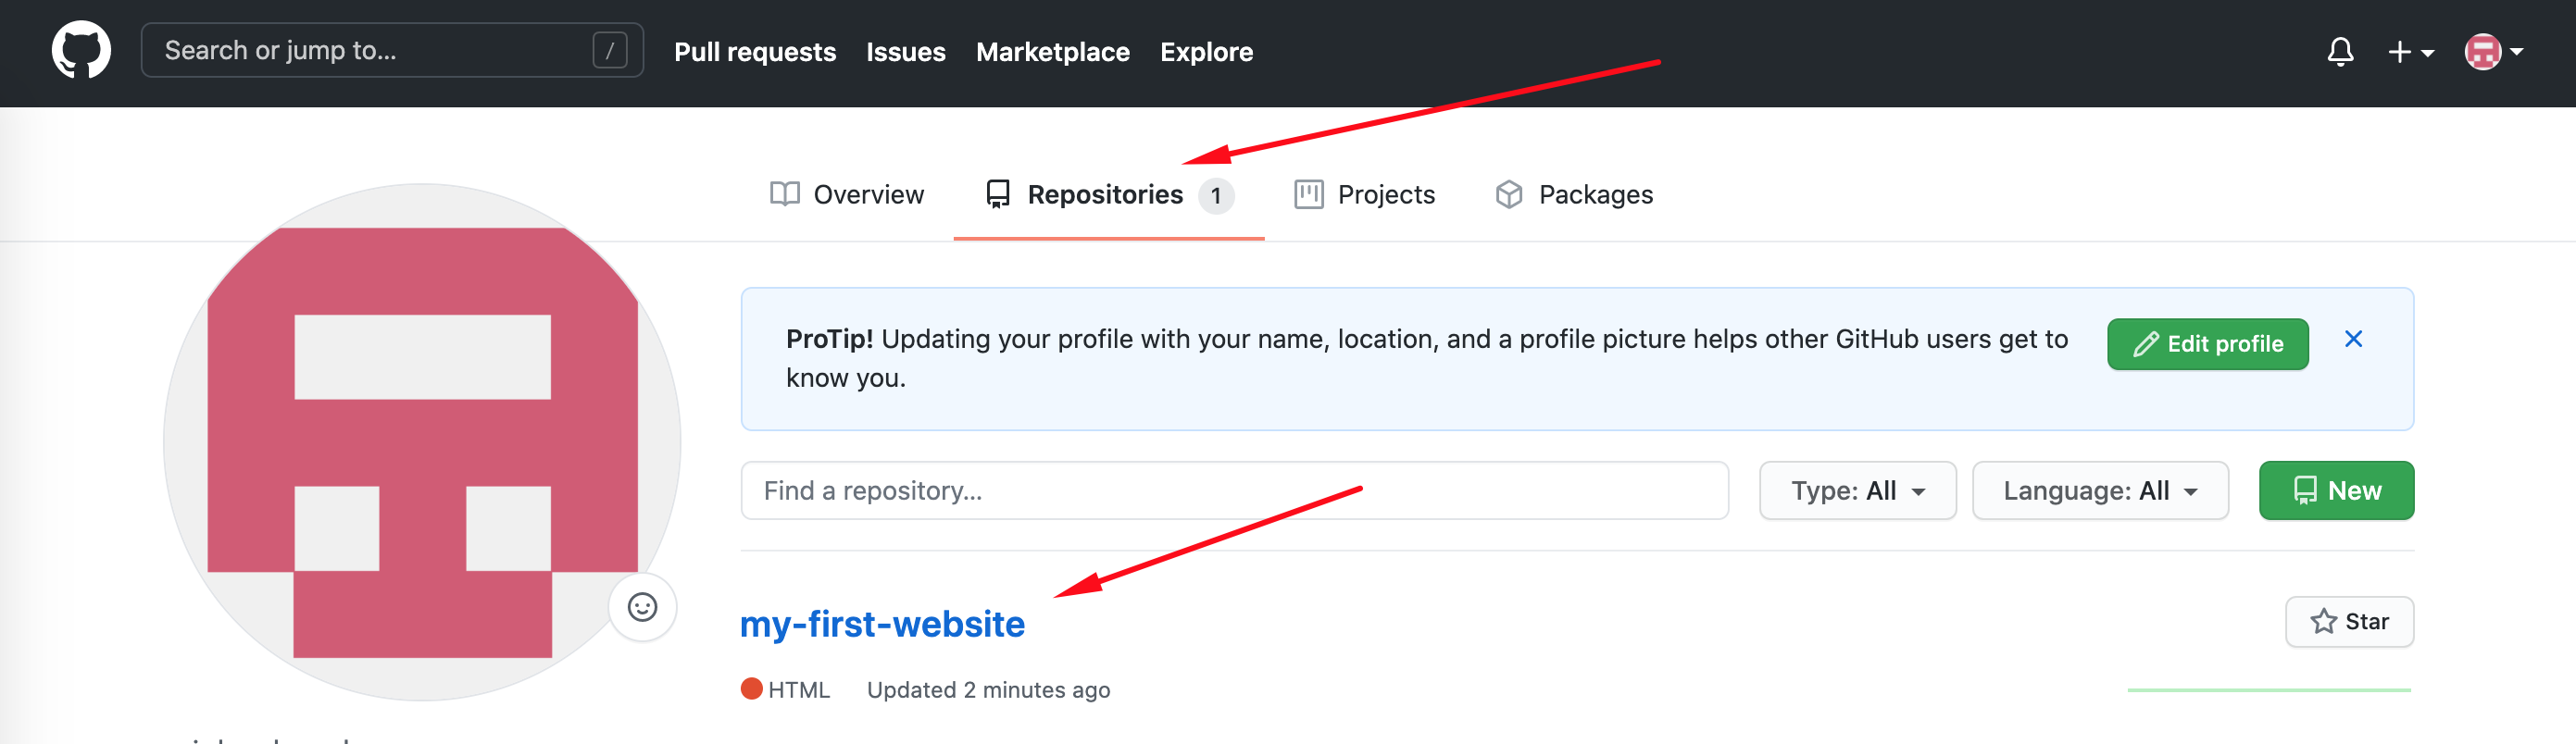
Task: Open the plus create-new dropdown
Action: (x=2410, y=52)
